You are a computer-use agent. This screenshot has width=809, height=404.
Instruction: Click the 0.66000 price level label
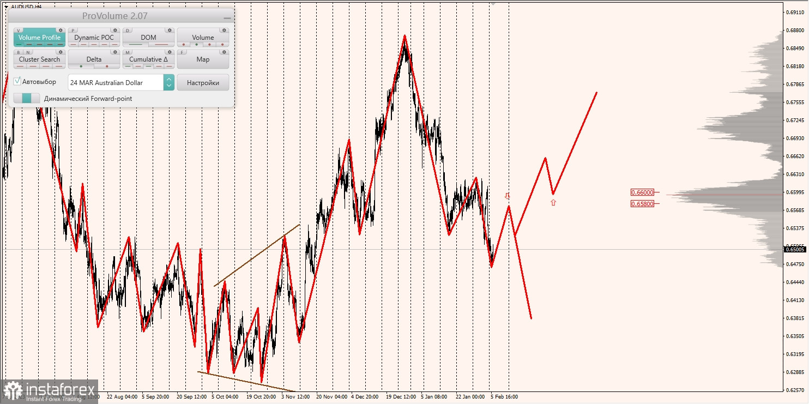tap(642, 192)
